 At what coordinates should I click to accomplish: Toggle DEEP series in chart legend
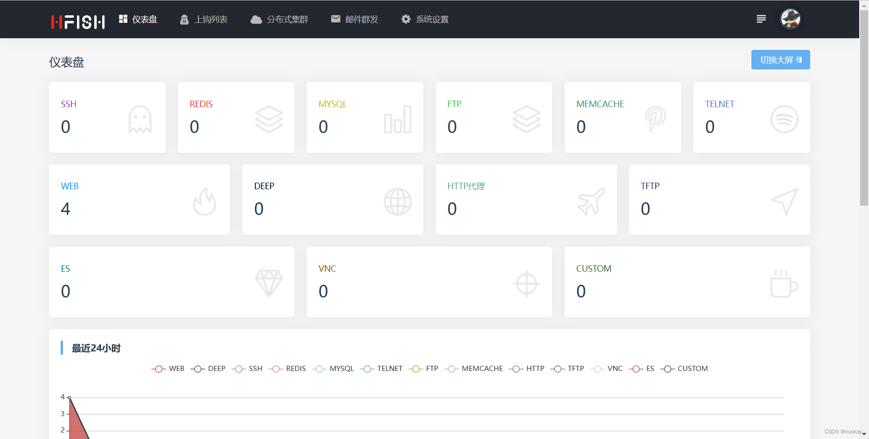(208, 369)
